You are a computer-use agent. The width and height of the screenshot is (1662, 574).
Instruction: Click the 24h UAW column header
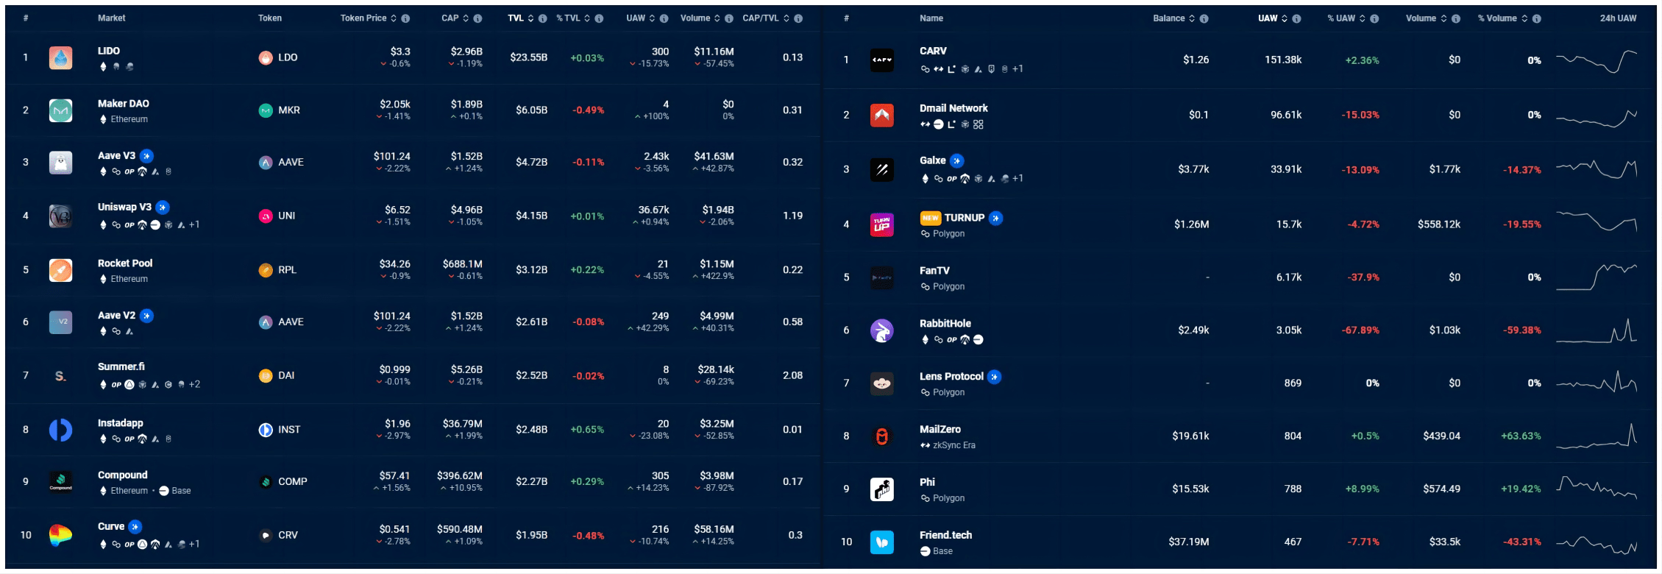(1618, 18)
